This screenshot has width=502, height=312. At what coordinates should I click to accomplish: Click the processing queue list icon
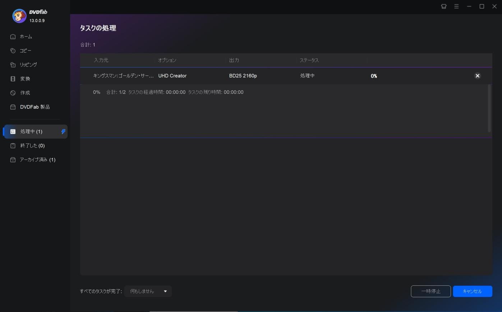point(13,132)
